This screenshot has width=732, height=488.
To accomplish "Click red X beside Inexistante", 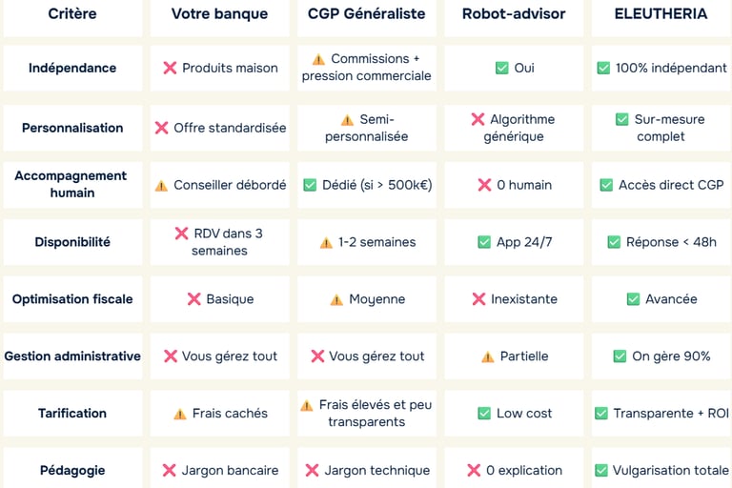I will 478,299.
